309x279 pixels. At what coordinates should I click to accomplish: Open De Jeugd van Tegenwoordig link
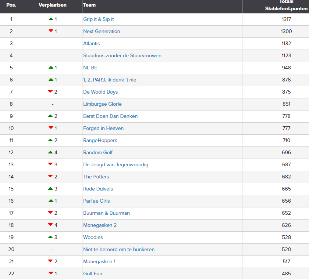pyautogui.click(x=116, y=164)
